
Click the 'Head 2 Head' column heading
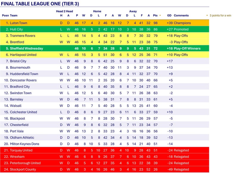click(x=65, y=11)
